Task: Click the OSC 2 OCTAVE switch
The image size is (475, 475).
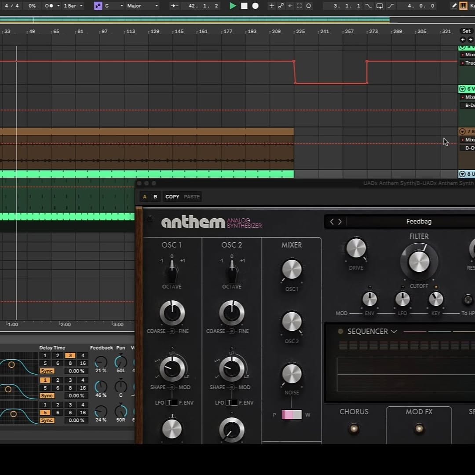Action: [x=232, y=271]
